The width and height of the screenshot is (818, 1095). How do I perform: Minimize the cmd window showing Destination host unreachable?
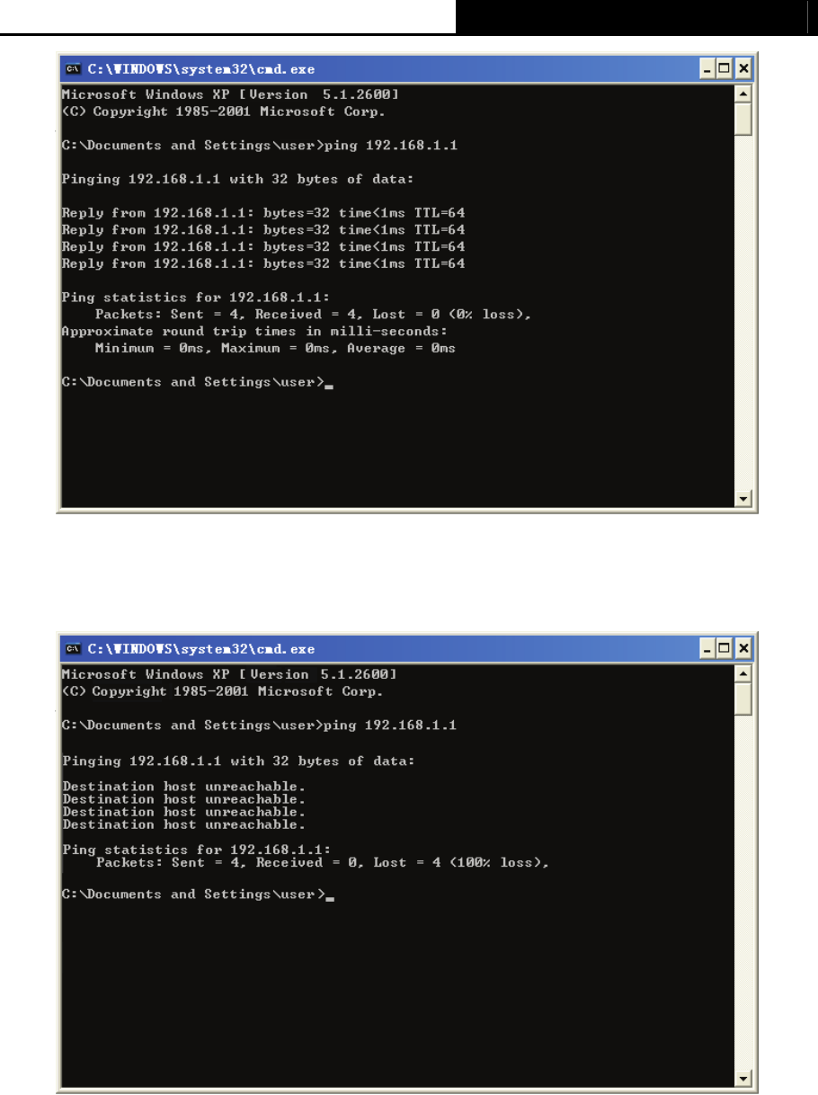[x=709, y=648]
